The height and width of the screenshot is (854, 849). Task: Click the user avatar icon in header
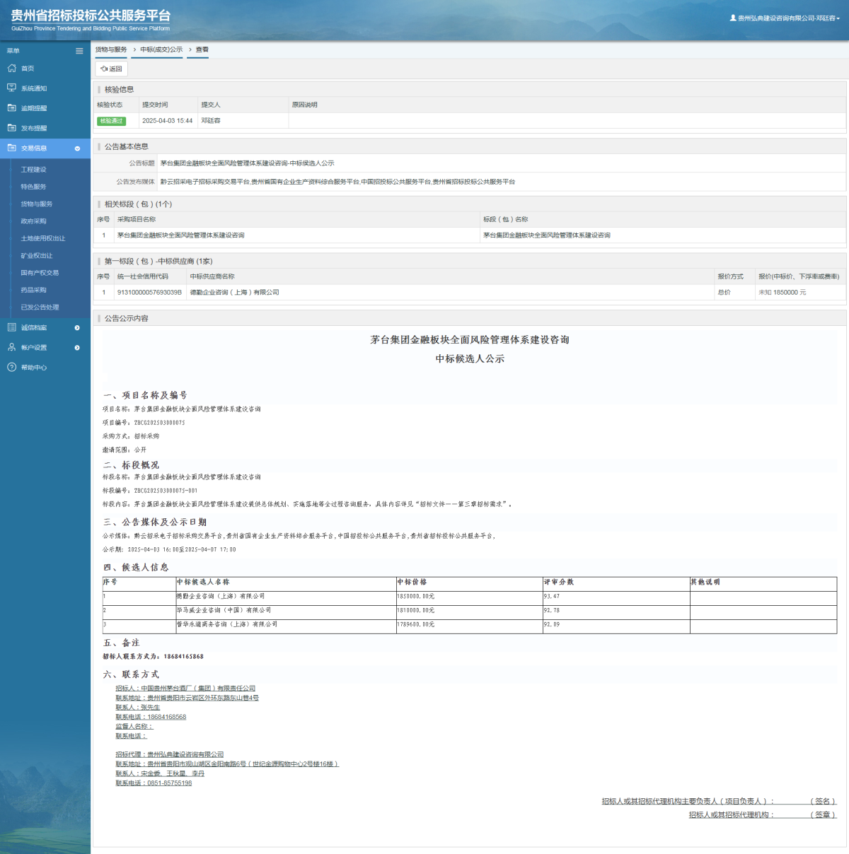pyautogui.click(x=733, y=18)
